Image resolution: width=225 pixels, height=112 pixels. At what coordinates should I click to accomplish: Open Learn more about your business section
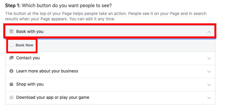pos(110,71)
